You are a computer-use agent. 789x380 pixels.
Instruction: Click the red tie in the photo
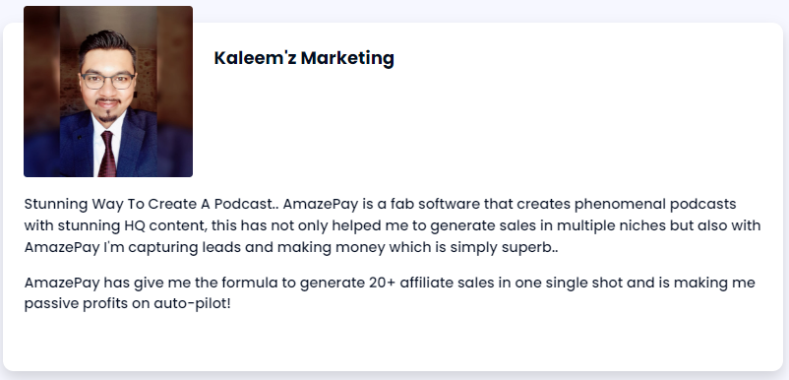coord(107,154)
